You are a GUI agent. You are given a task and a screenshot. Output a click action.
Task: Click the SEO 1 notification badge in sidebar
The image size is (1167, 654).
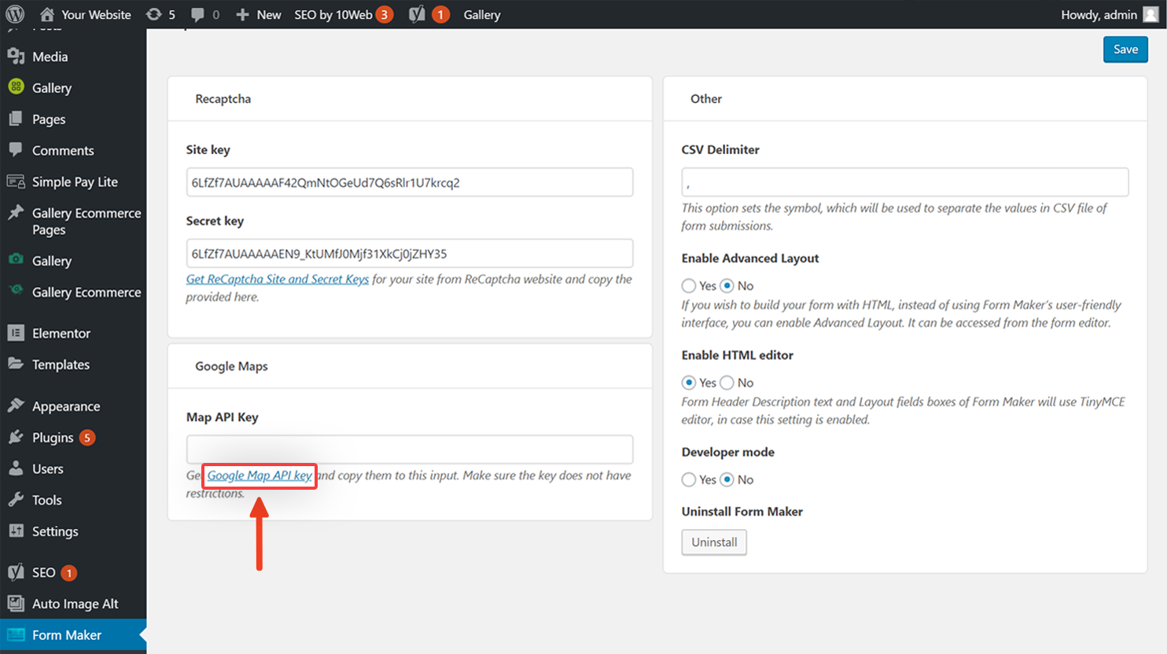(69, 573)
